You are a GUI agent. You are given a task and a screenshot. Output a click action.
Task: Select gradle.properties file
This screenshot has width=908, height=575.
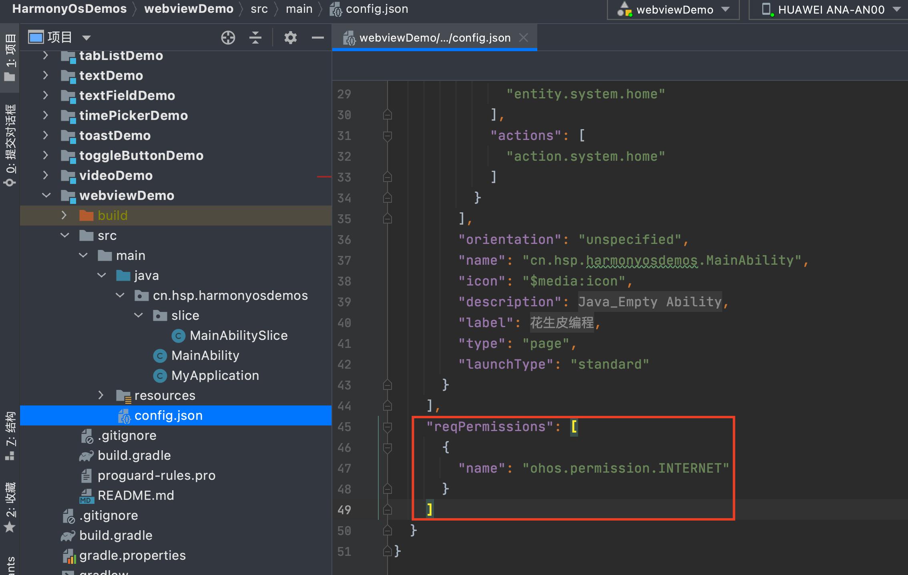132,555
